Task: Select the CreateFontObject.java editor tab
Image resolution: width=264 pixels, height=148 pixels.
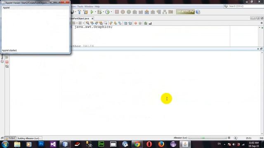Action: tap(80, 18)
